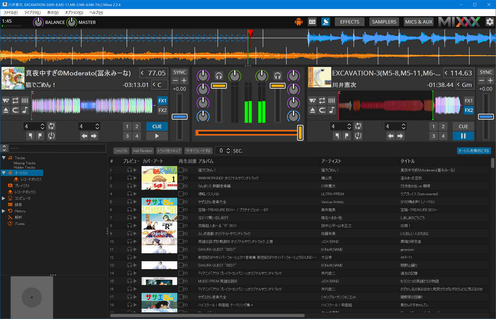Open the オプション(O) menu
The image size is (496, 319).
pos(74,13)
